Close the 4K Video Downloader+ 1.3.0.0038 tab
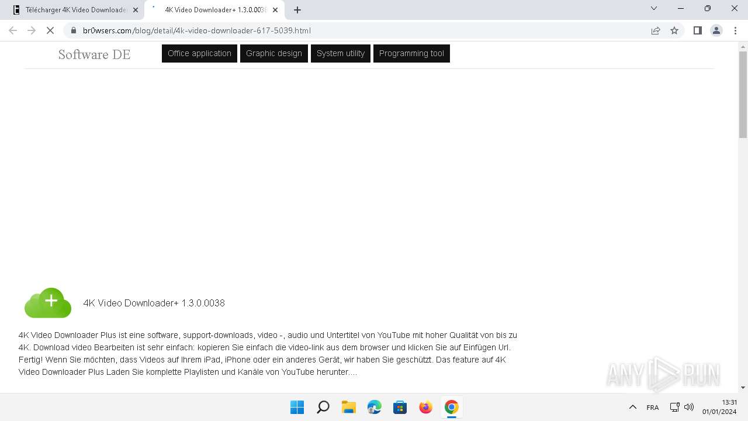748x421 pixels. click(275, 10)
